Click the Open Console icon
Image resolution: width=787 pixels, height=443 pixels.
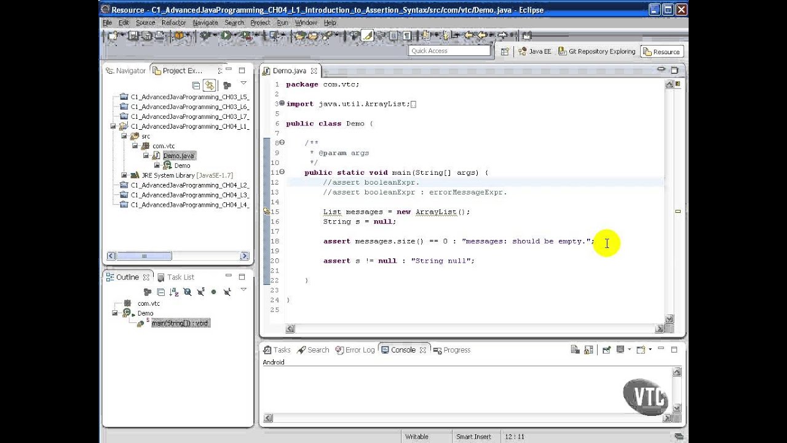pyautogui.click(x=641, y=350)
